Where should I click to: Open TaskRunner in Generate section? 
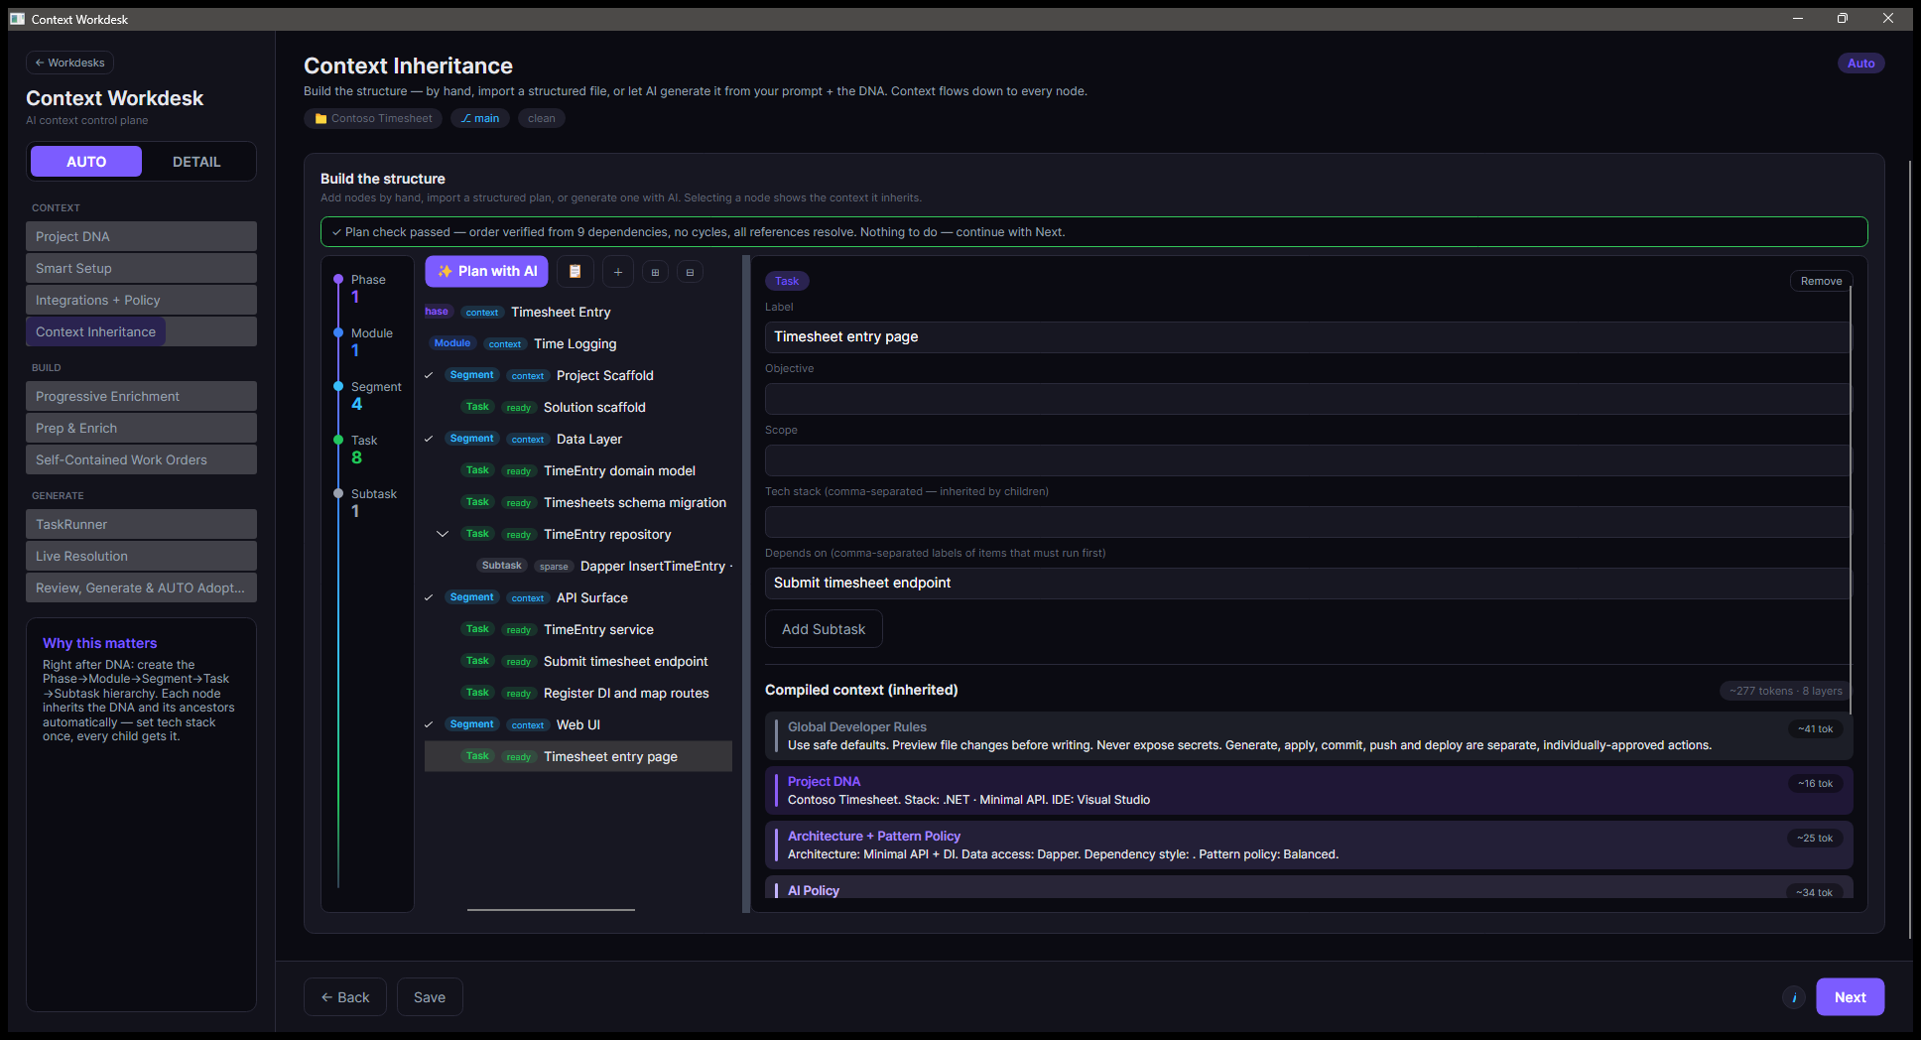point(141,524)
